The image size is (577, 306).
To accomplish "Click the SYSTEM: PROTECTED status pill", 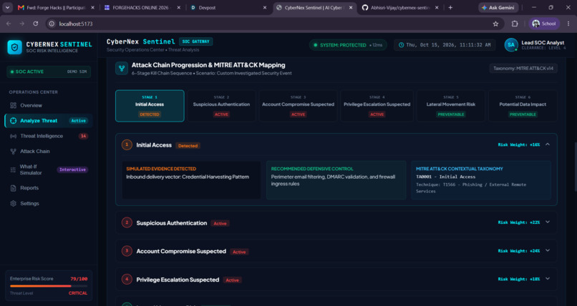I will [x=348, y=45].
